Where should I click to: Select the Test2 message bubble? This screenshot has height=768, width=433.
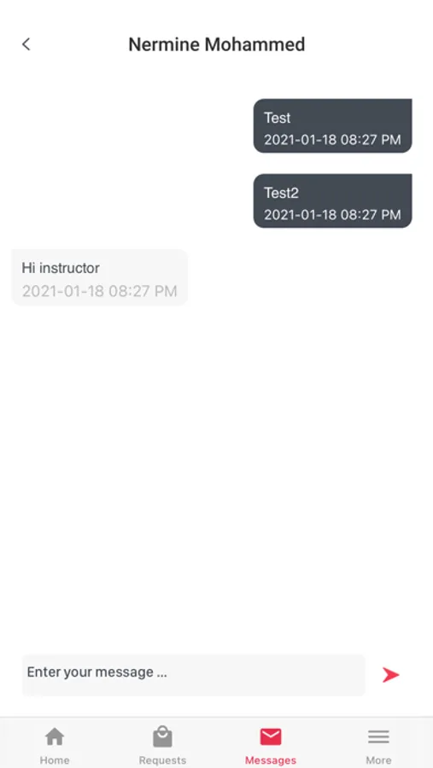[332, 201]
